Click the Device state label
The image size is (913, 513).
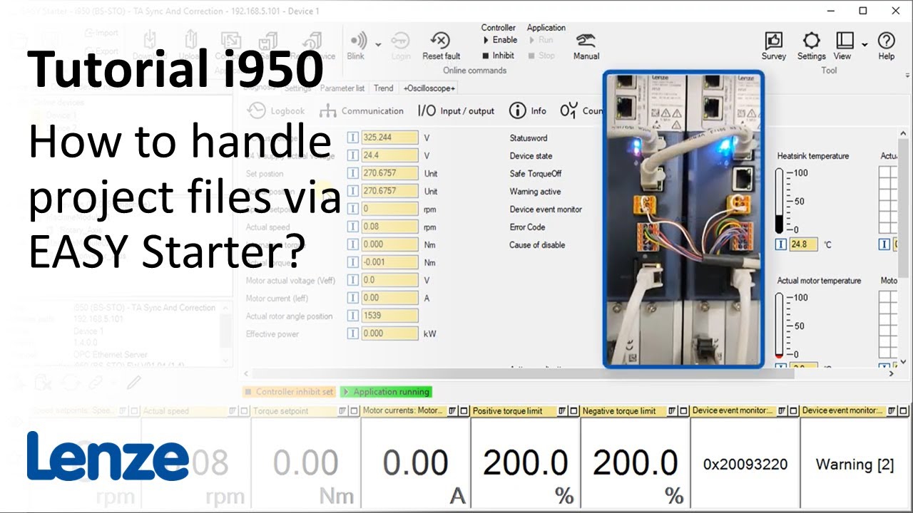[x=531, y=155]
